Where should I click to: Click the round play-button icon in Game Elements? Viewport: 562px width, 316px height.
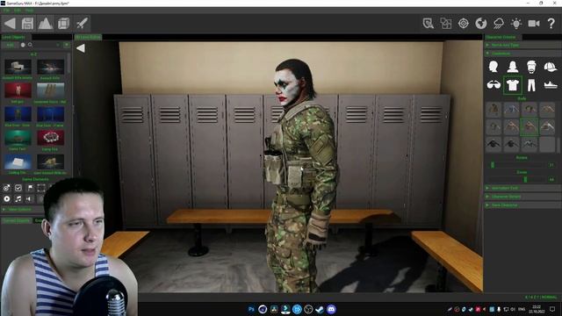[x=7, y=198]
